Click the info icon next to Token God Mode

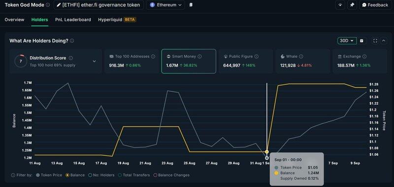[x=48, y=5]
